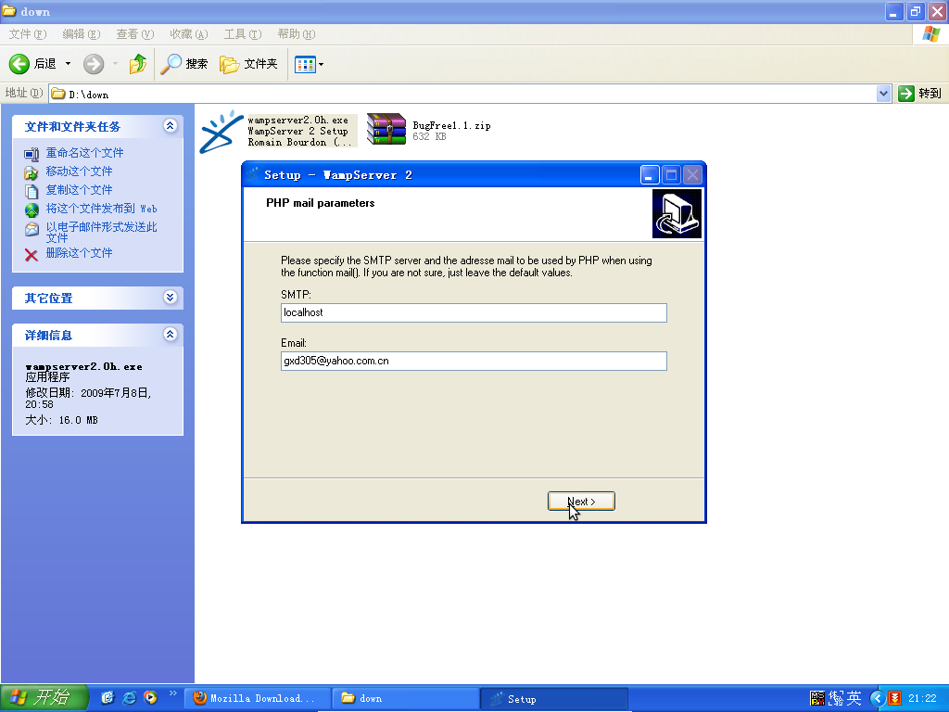Click the Email field with gxd305@yahoo.com.cn
The width and height of the screenshot is (949, 712).
tap(474, 361)
